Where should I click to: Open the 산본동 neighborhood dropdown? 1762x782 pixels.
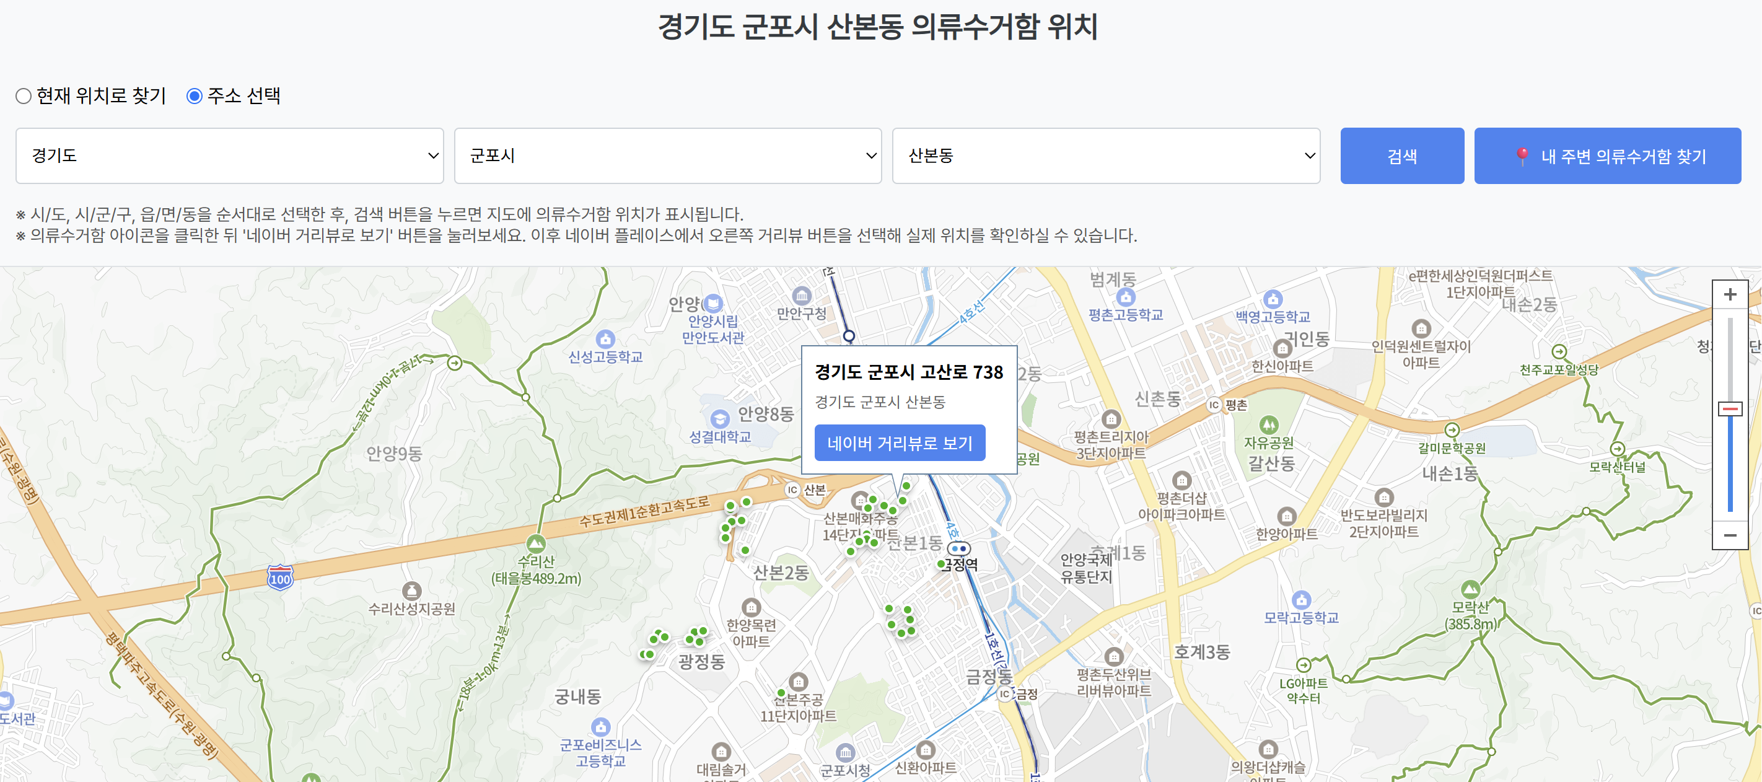[1106, 156]
